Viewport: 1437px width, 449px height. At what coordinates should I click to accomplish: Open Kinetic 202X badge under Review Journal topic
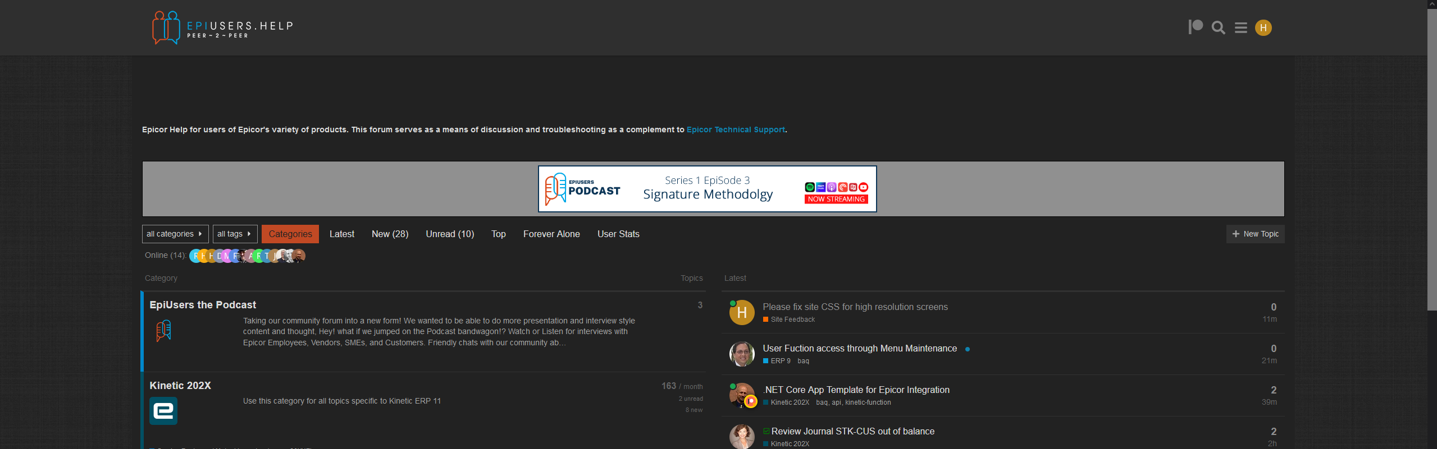786,444
